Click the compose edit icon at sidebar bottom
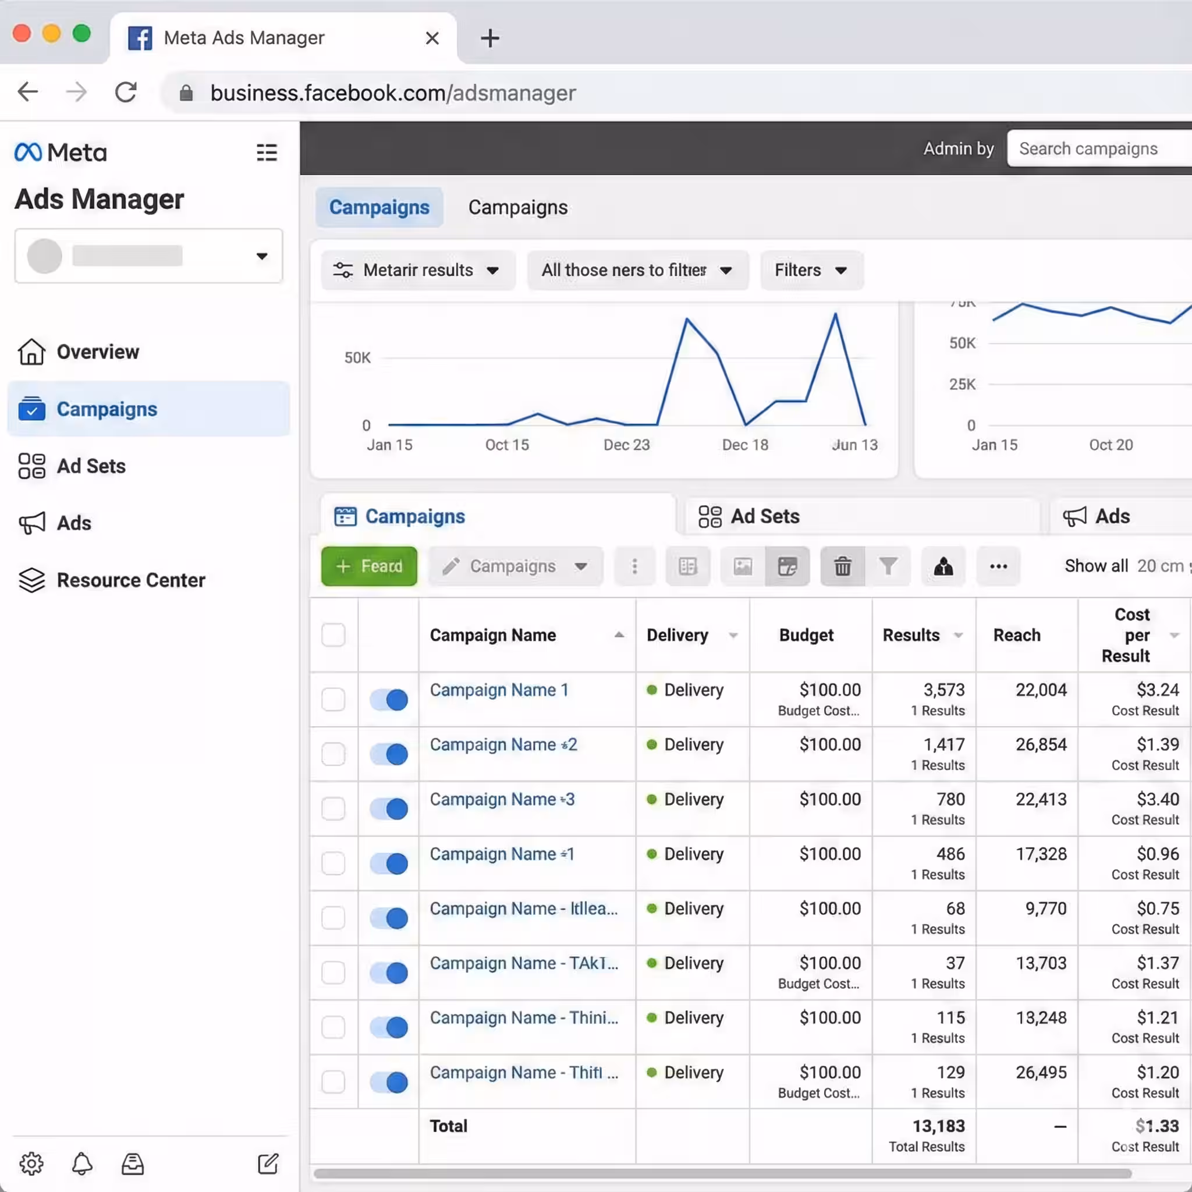The height and width of the screenshot is (1192, 1192). (268, 1163)
